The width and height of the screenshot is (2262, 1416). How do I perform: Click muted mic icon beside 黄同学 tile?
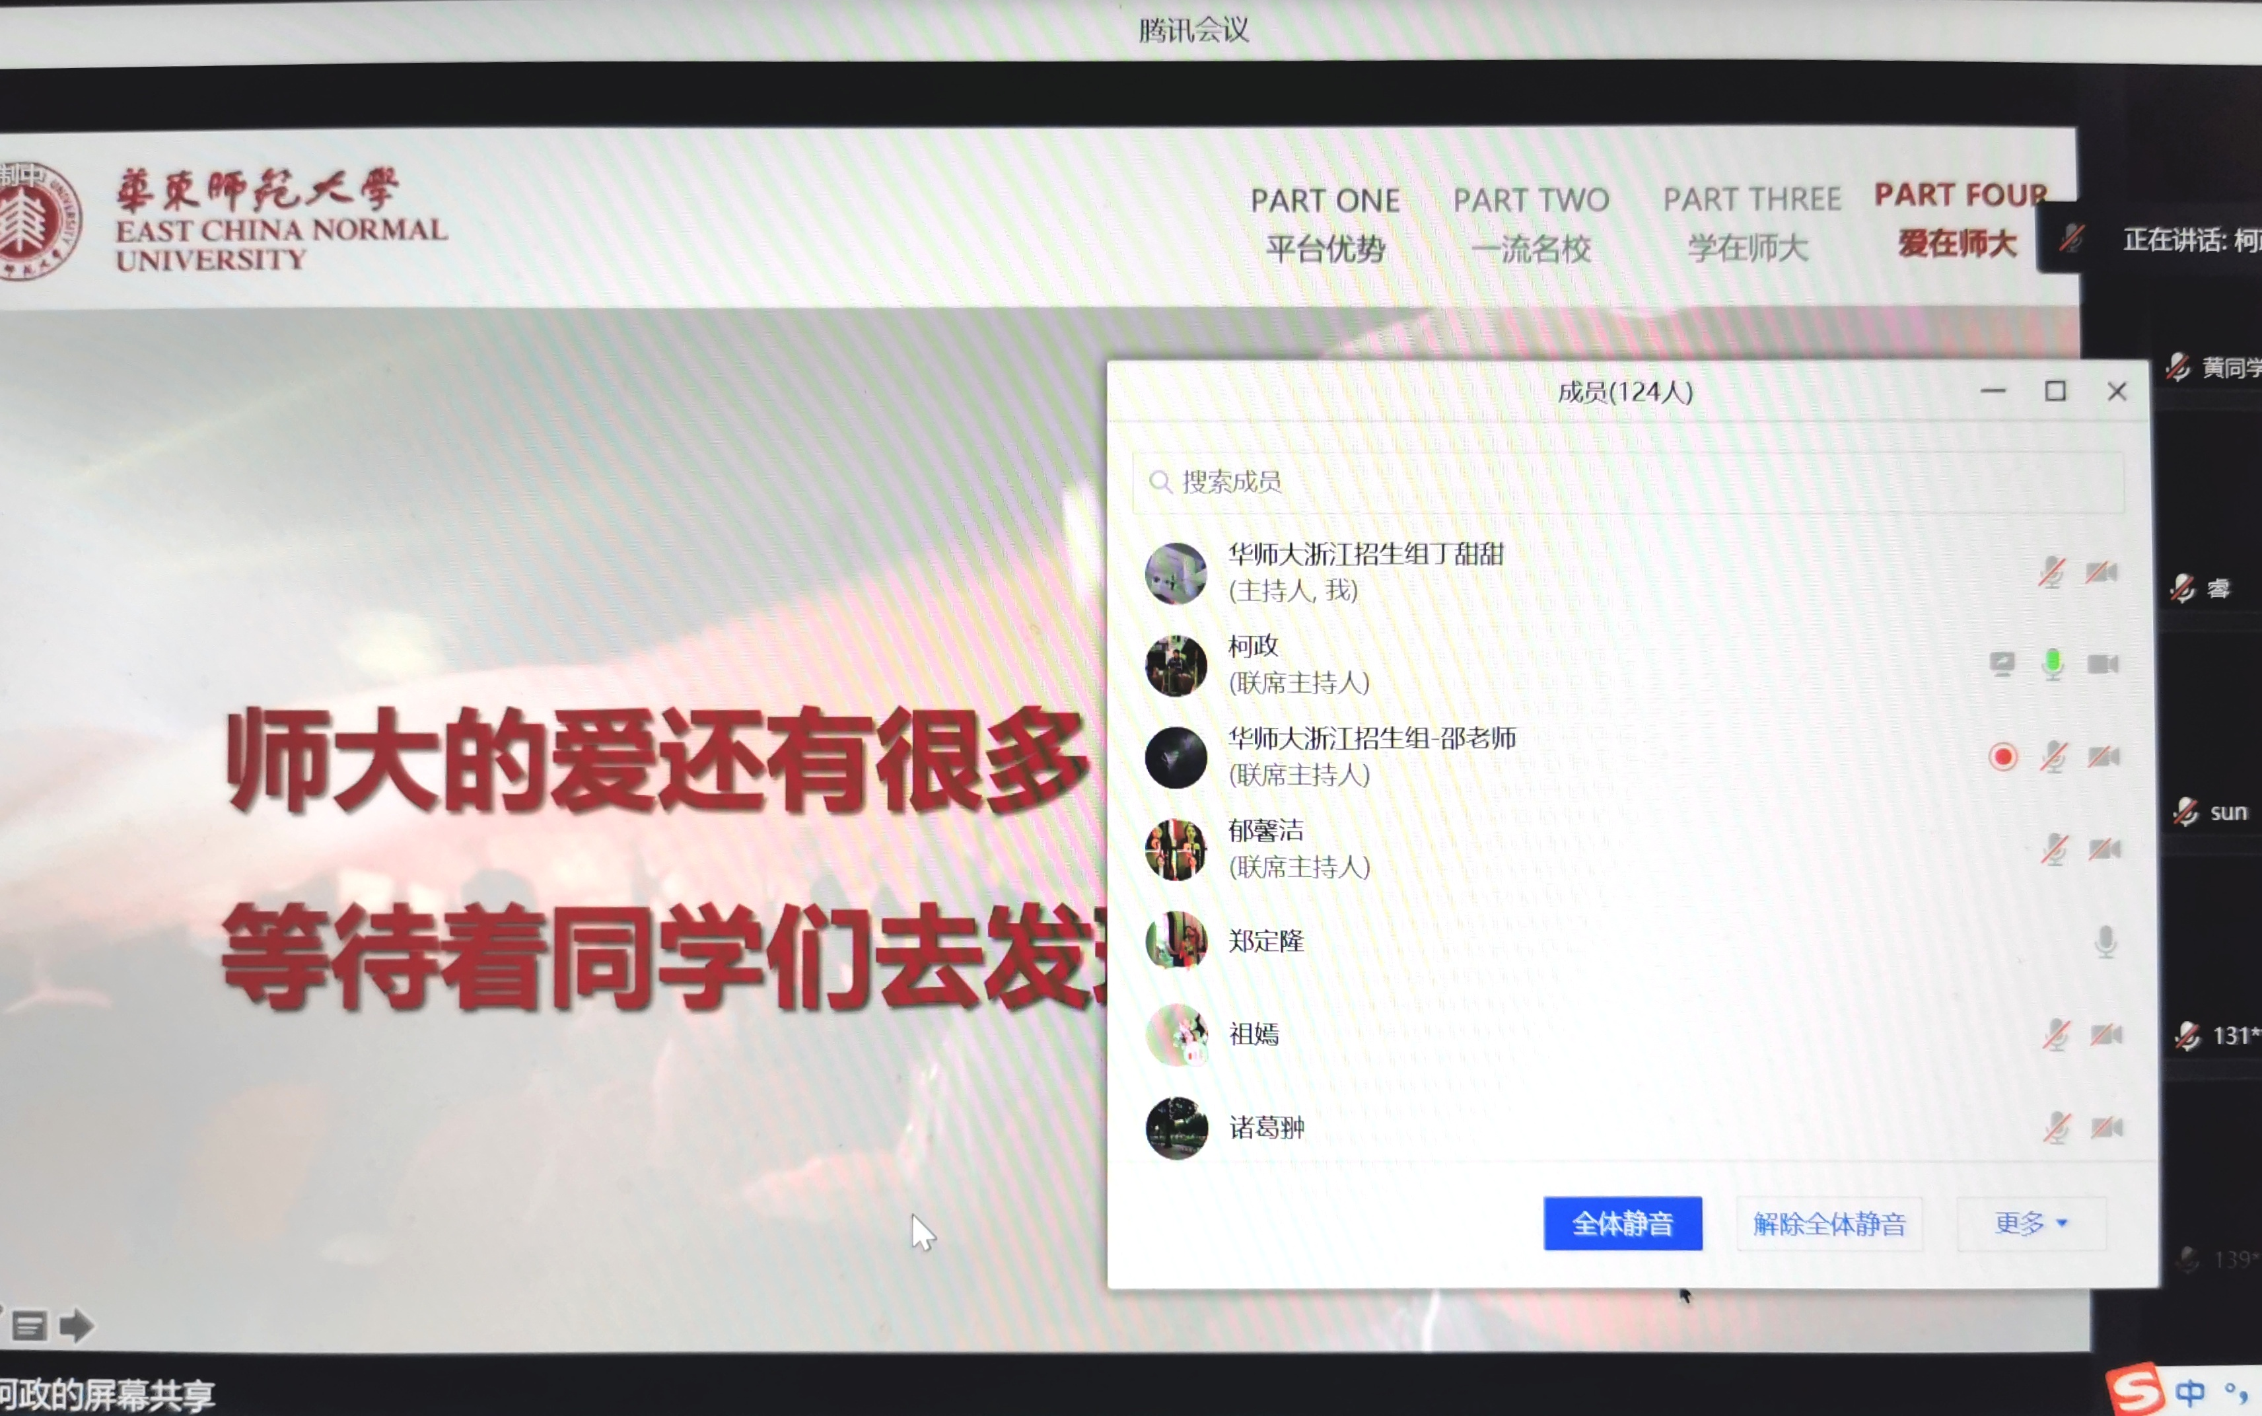(2177, 367)
